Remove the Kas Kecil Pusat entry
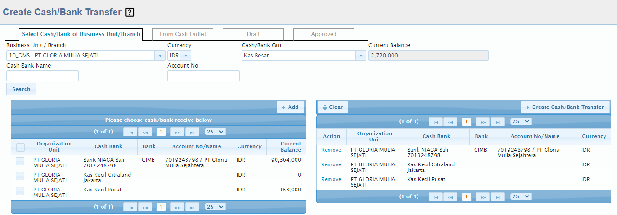The image size is (617, 215). click(331, 180)
